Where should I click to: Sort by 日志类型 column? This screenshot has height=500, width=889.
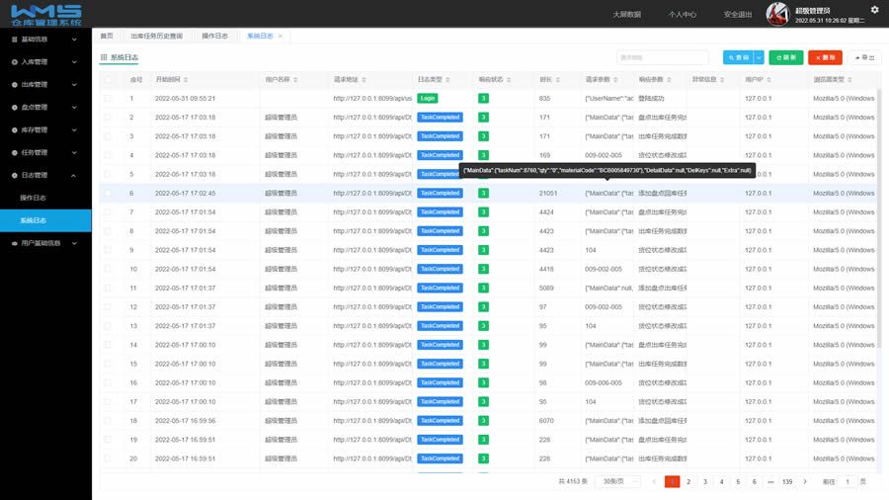pos(447,79)
